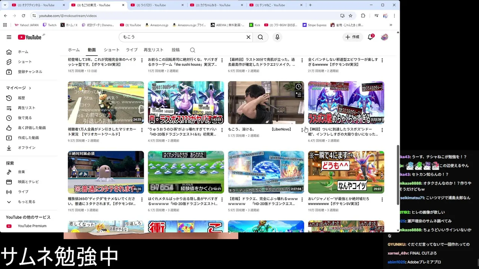Bookmark this page with star icon
Viewport: 479px width, 269px height.
(x=350, y=16)
